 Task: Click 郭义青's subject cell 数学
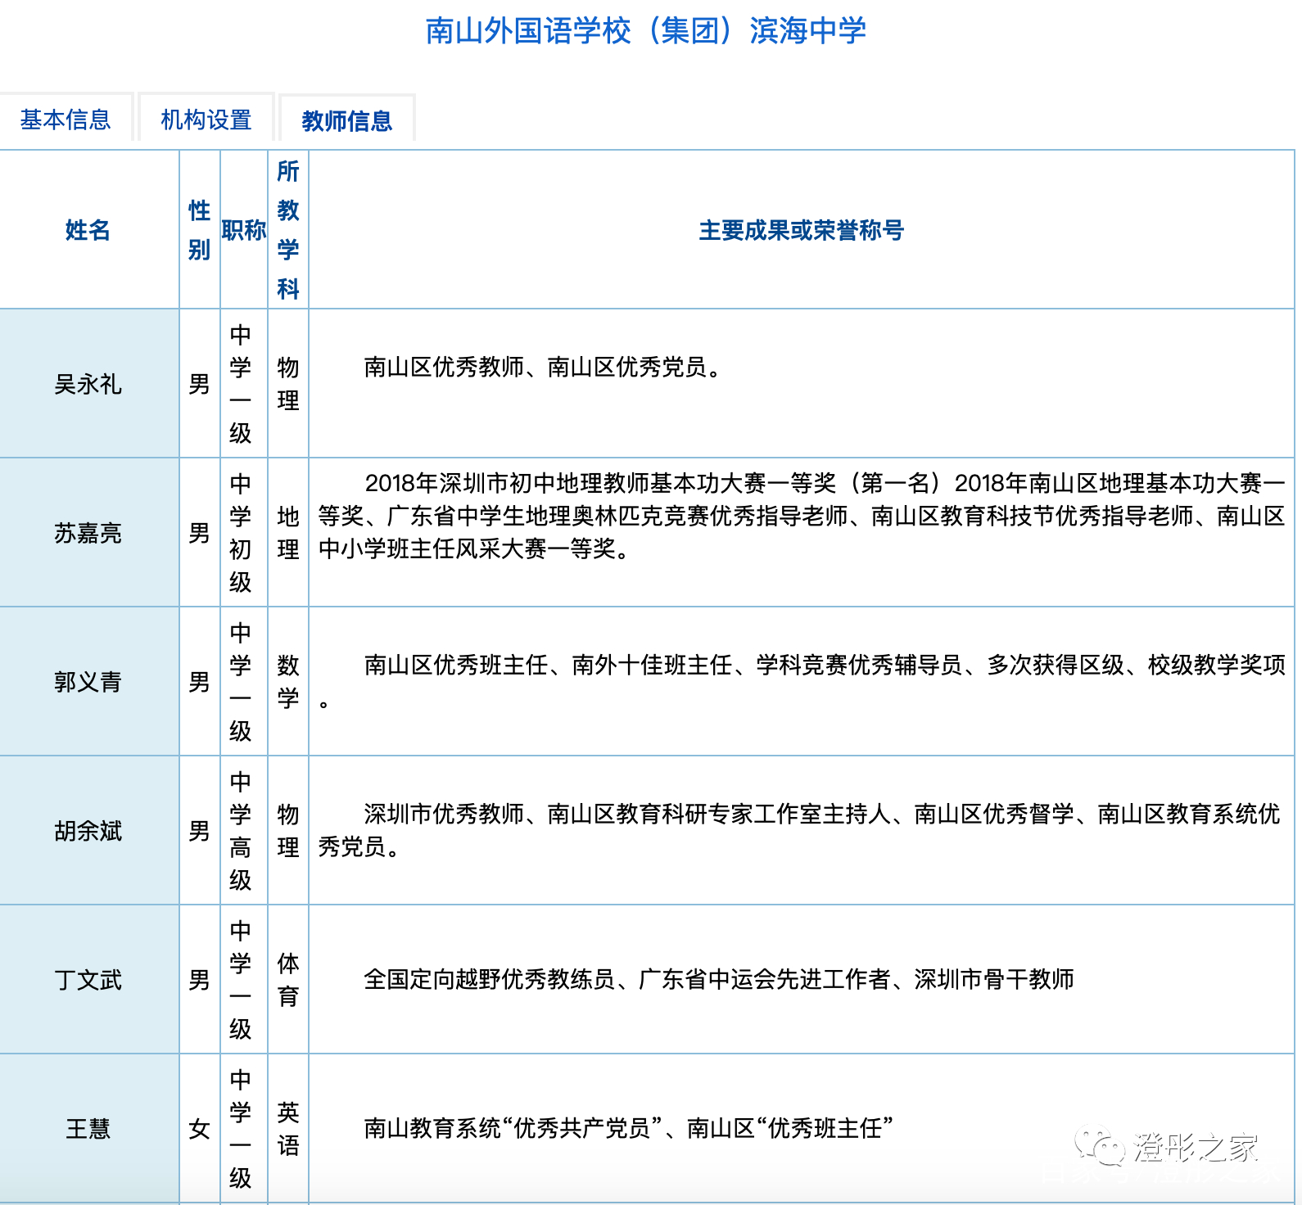(288, 682)
